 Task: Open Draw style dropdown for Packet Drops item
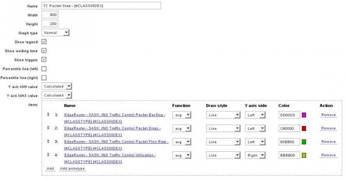point(223,128)
